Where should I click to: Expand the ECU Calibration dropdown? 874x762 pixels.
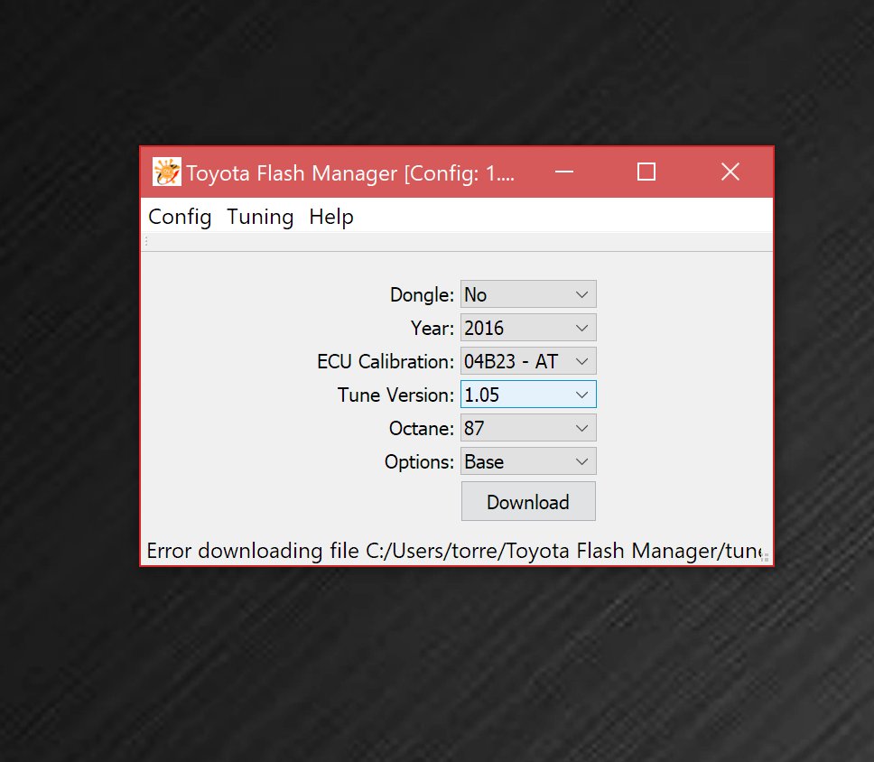pyautogui.click(x=528, y=361)
